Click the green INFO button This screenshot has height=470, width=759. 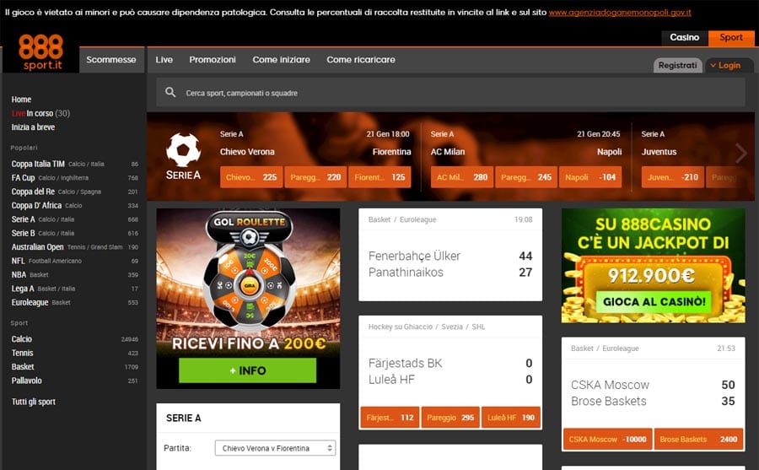247,370
